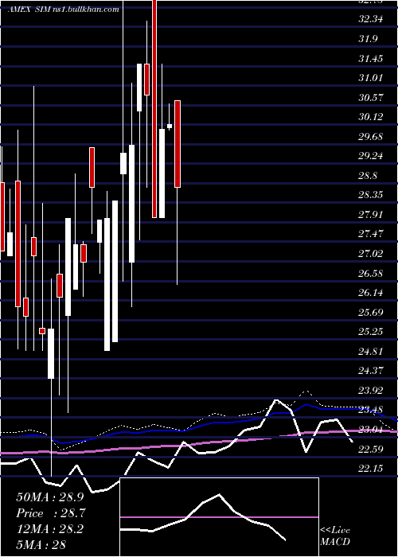Click the 32.34 price axis label
The height and width of the screenshot is (557, 398).
click(x=371, y=18)
